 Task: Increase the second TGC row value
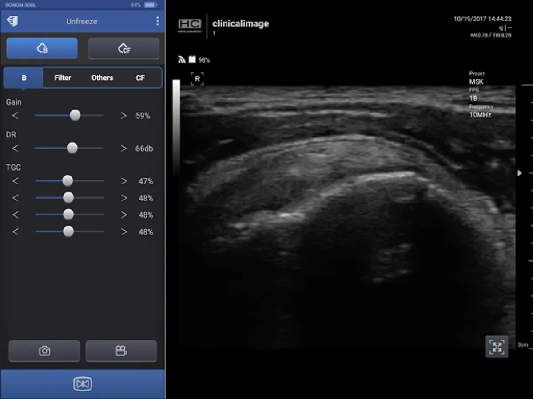click(123, 198)
